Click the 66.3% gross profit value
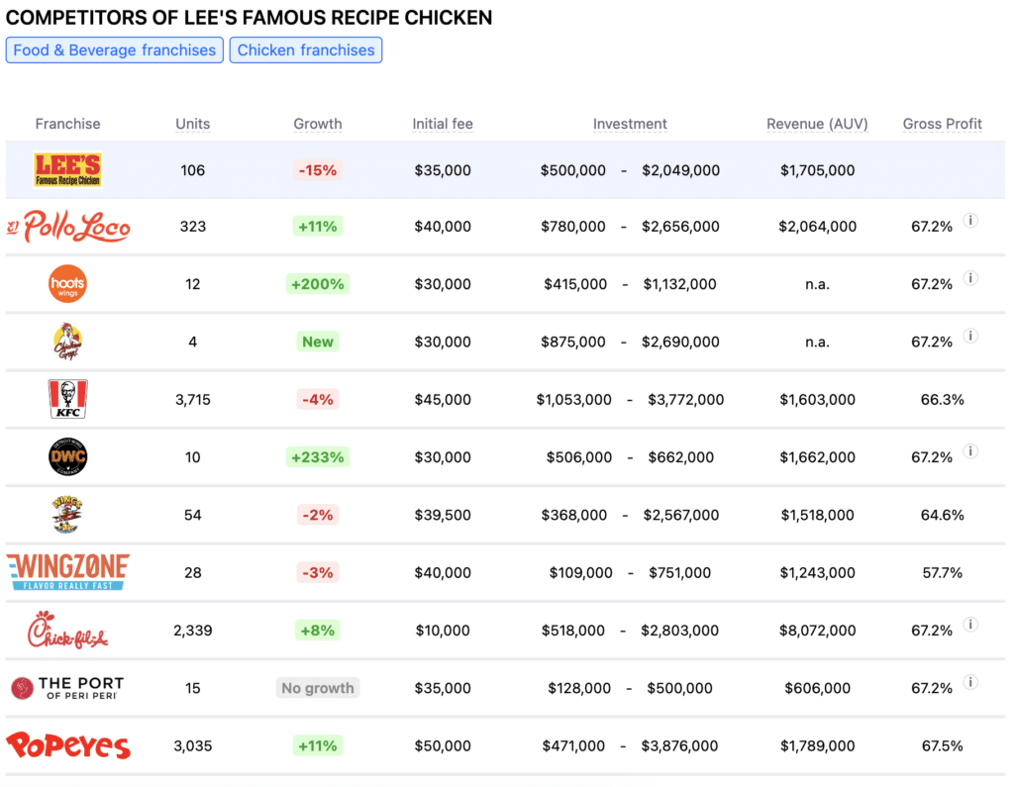1014x787 pixels. coord(943,400)
